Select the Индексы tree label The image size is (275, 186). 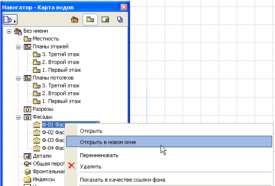coord(44,179)
